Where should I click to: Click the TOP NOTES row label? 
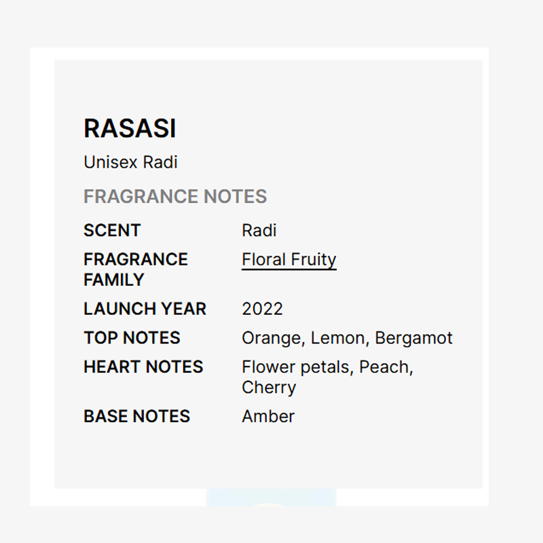(132, 338)
